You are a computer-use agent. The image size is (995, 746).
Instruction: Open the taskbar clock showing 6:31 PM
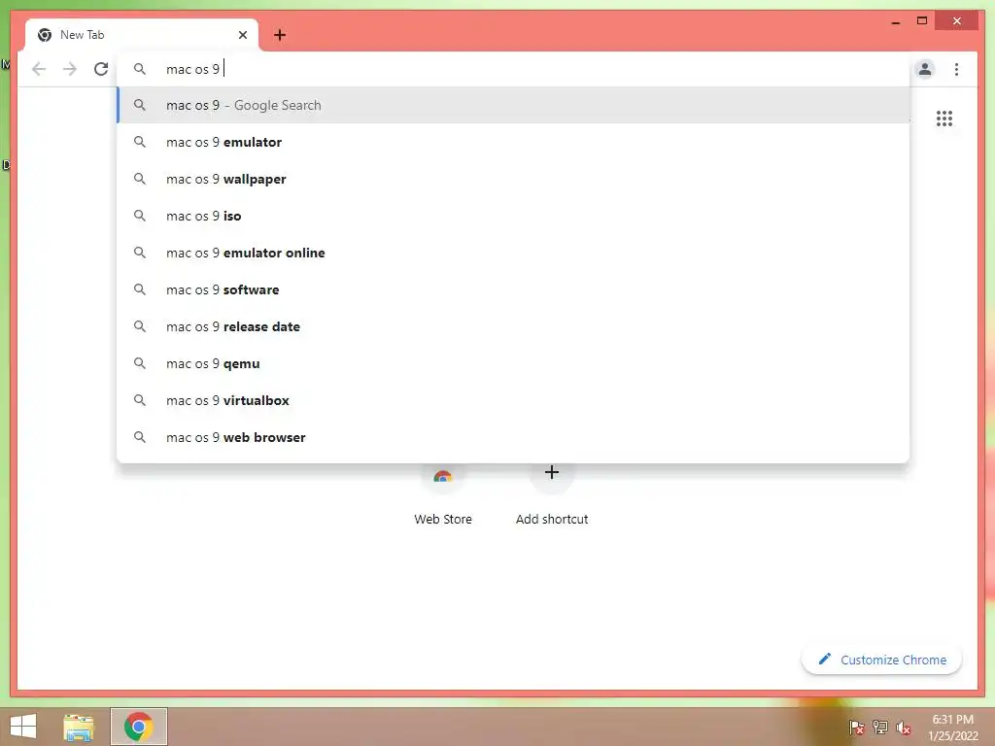point(953,727)
